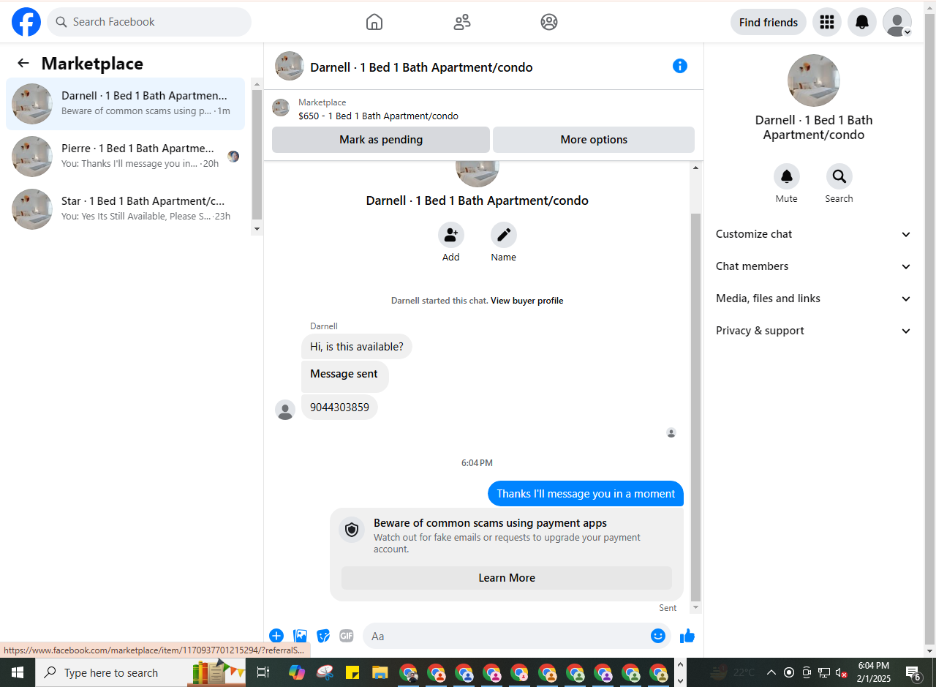Open the Copilot icon on the taskbar

click(296, 672)
